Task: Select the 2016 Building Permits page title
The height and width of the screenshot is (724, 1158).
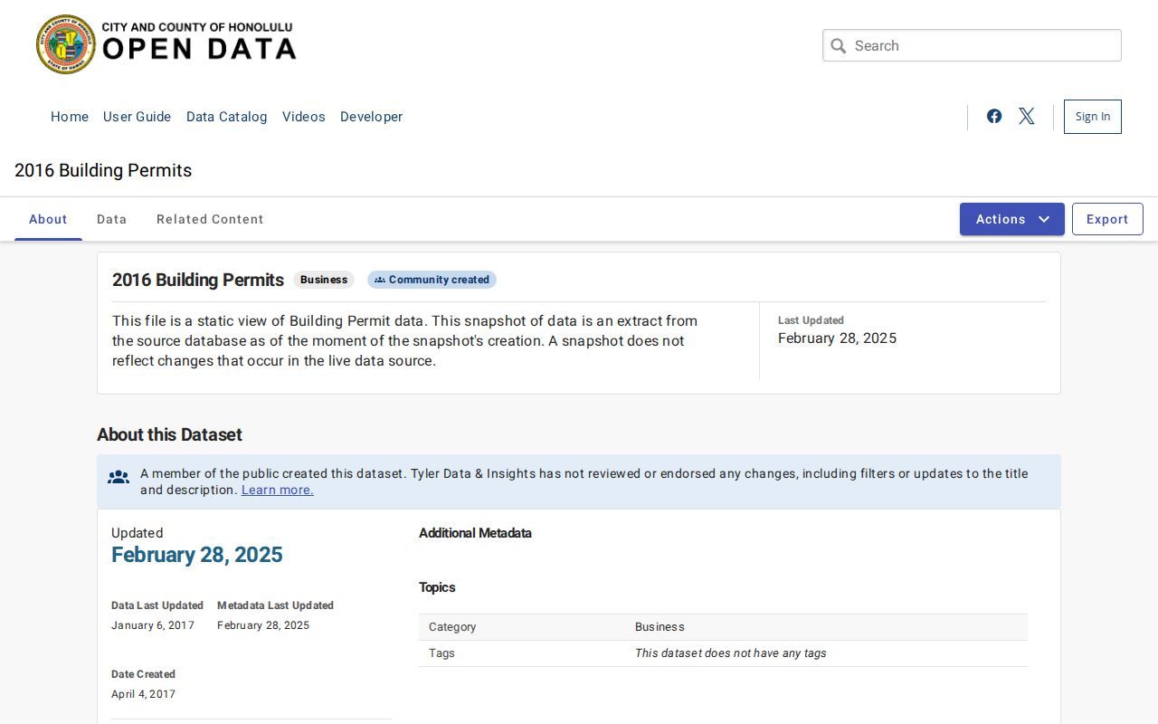Action: point(103,170)
